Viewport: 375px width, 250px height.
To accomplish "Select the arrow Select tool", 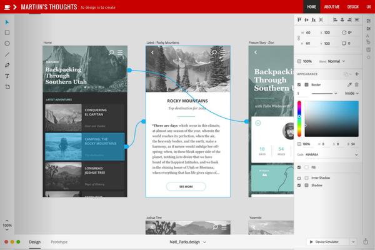I will tap(7, 22).
